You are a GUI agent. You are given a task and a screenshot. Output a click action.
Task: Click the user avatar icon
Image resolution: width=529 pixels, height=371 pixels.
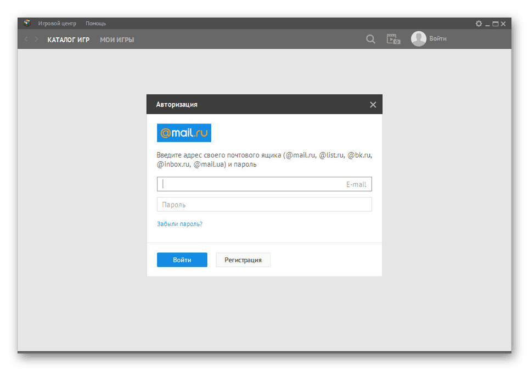click(419, 39)
